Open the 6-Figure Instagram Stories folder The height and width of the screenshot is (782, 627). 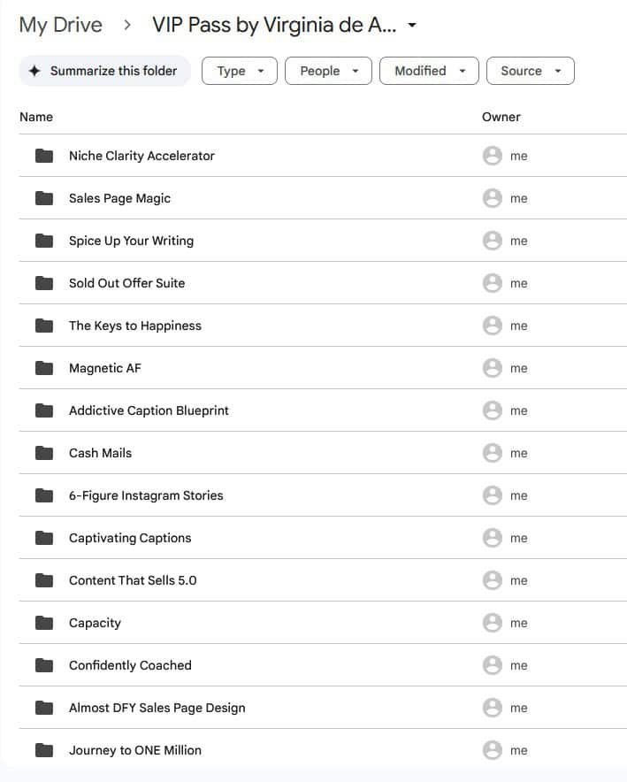(146, 495)
